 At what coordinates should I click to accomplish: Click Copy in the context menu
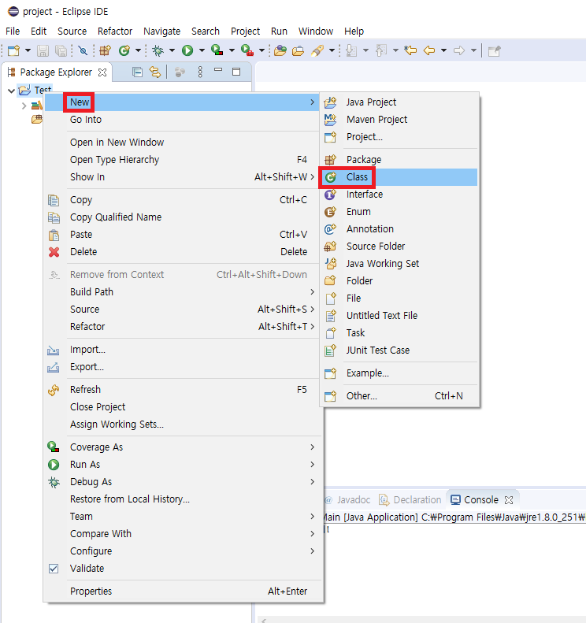[184, 200]
